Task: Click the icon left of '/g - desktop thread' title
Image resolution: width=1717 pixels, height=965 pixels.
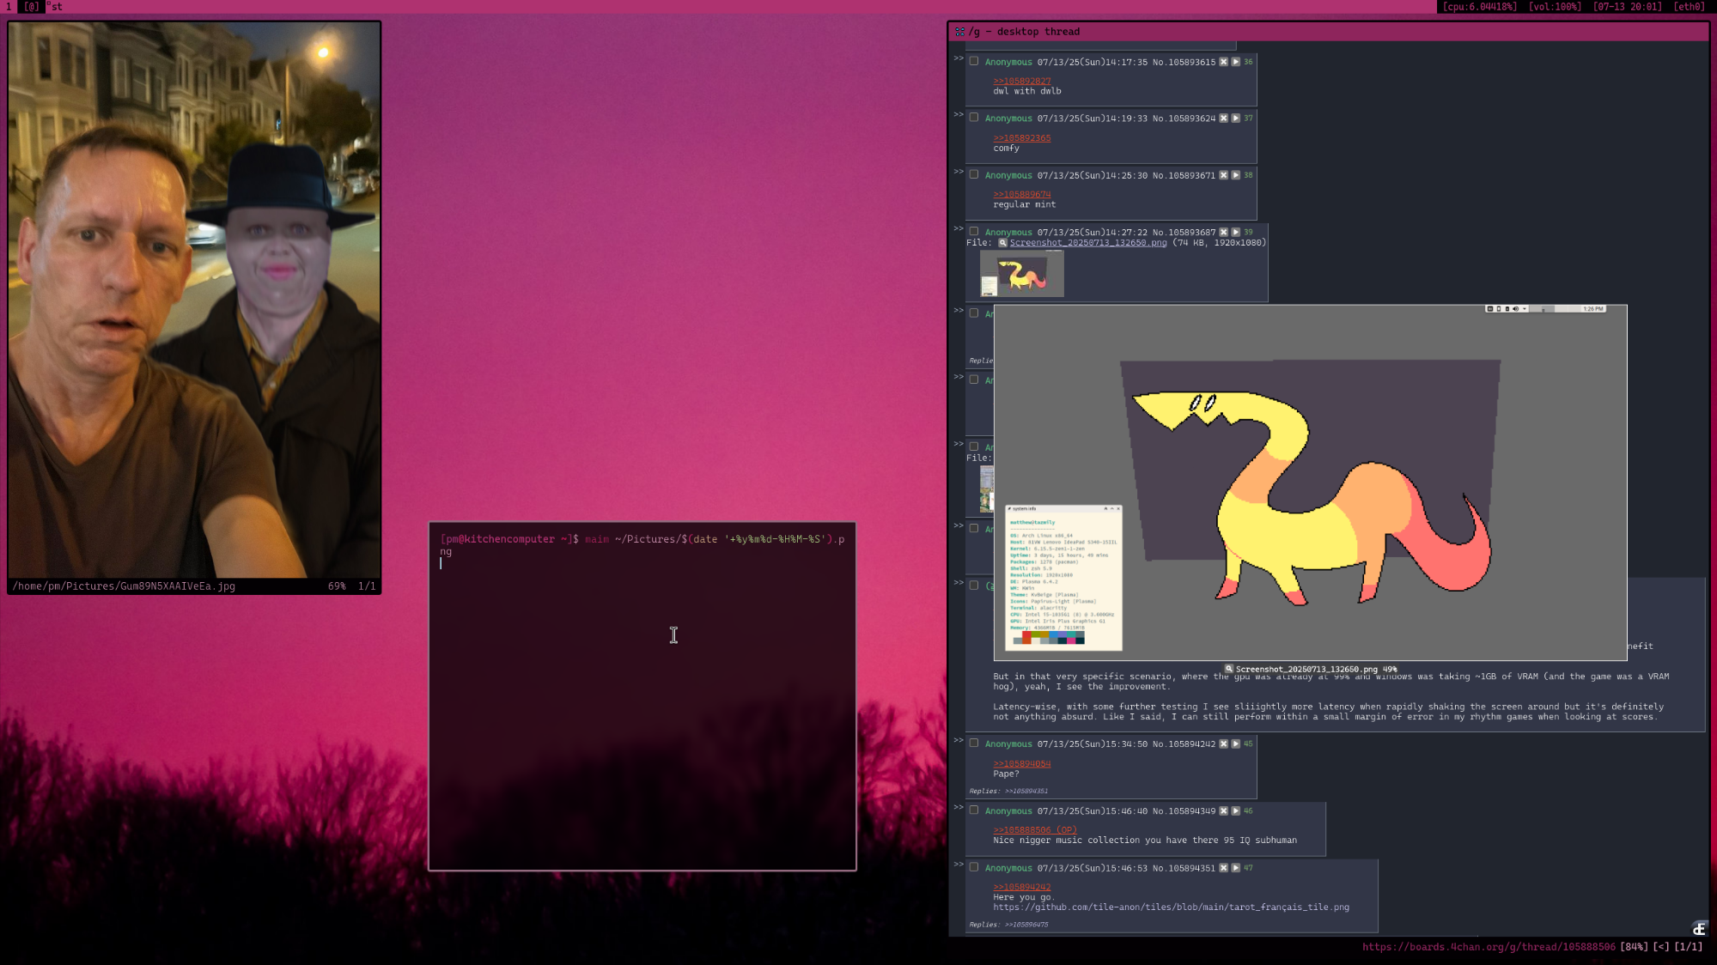Action: click(959, 32)
